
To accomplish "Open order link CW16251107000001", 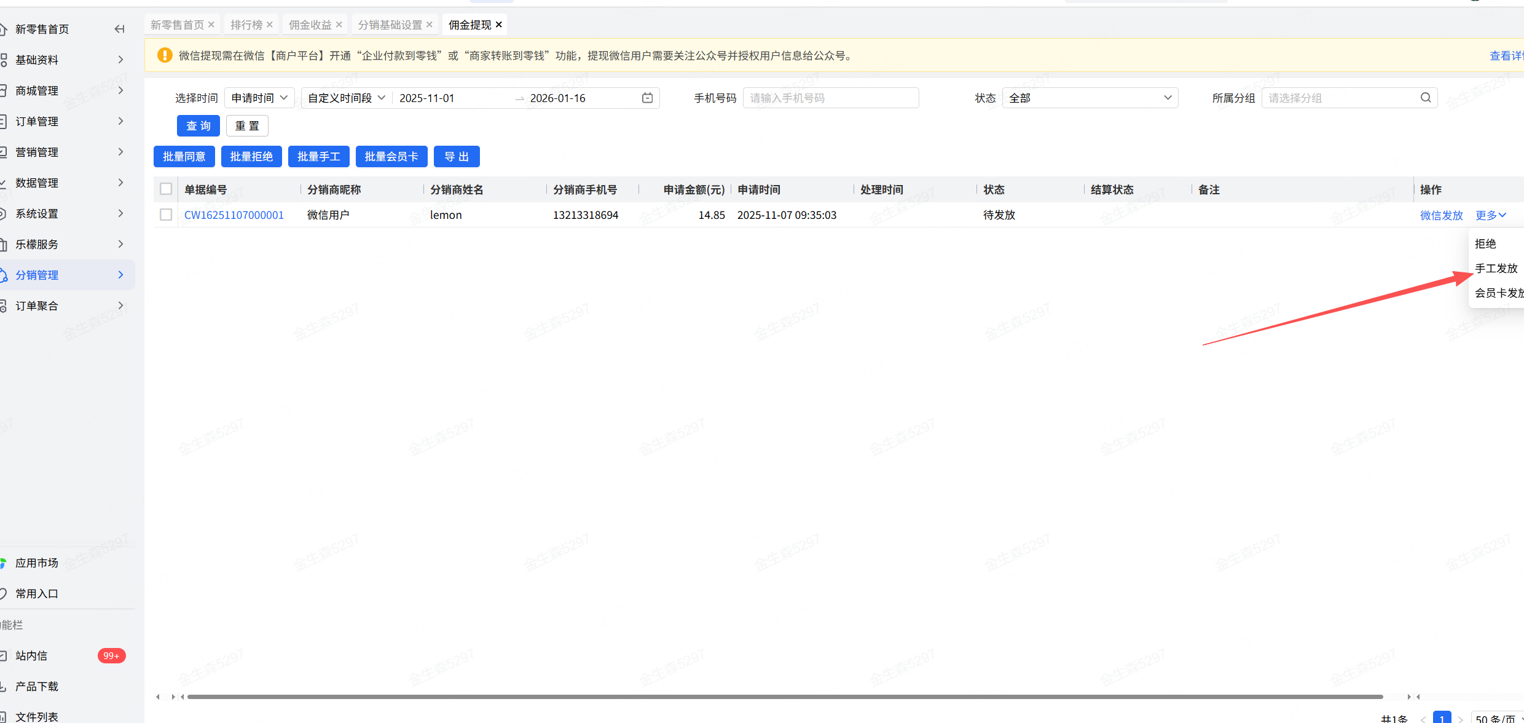I will click(x=234, y=215).
